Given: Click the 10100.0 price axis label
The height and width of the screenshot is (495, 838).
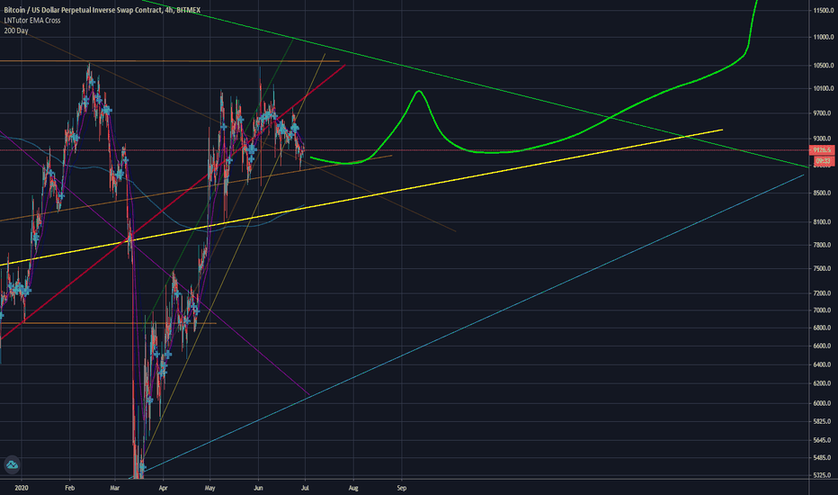Looking at the screenshot, I should [824, 88].
